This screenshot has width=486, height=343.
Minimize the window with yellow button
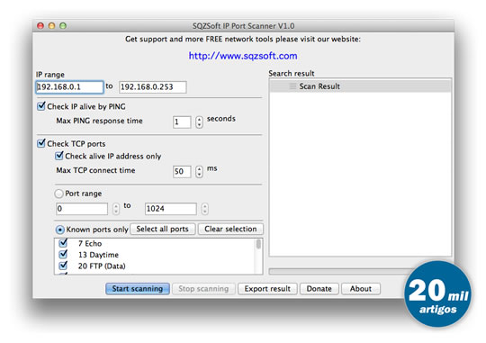tap(52, 26)
